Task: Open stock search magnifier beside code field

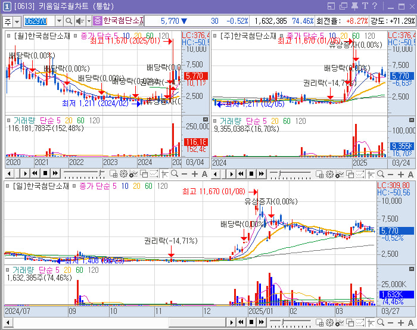Action: tap(69, 21)
